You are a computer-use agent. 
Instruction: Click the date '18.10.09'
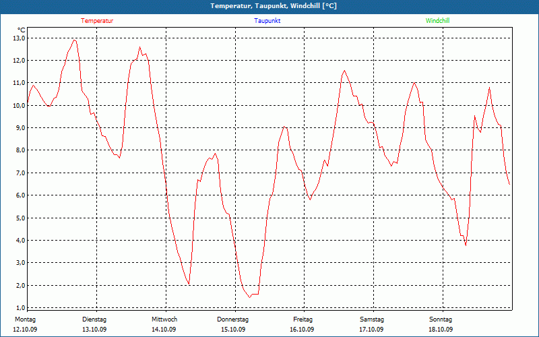441,330
